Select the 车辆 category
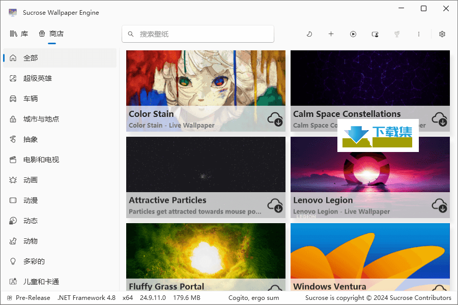458x305 pixels. pyautogui.click(x=60, y=99)
